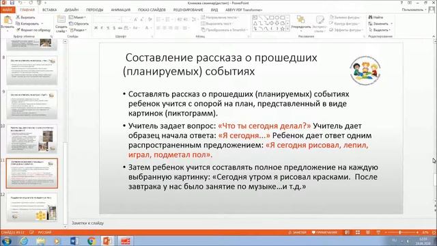The width and height of the screenshot is (437, 246).
Task: Click Reset (Сбросить) slide button
Action: coord(79,24)
